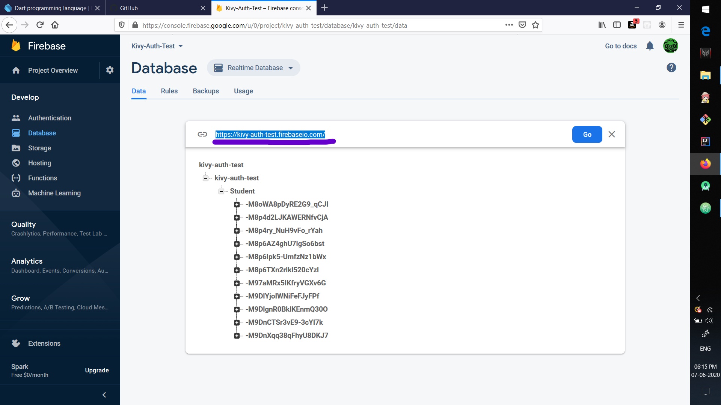Open Extensions in sidebar
The height and width of the screenshot is (405, 721).
coord(44,343)
